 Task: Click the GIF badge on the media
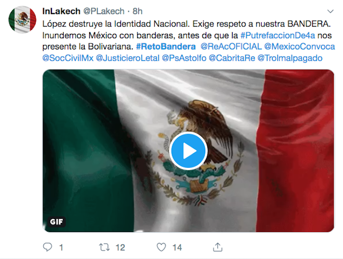[x=56, y=222]
